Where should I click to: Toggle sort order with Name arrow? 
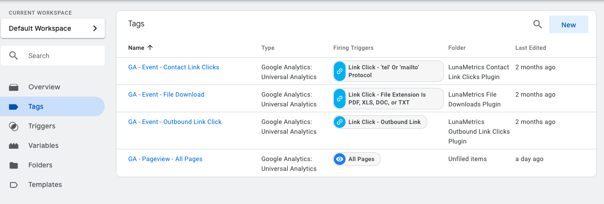point(150,48)
